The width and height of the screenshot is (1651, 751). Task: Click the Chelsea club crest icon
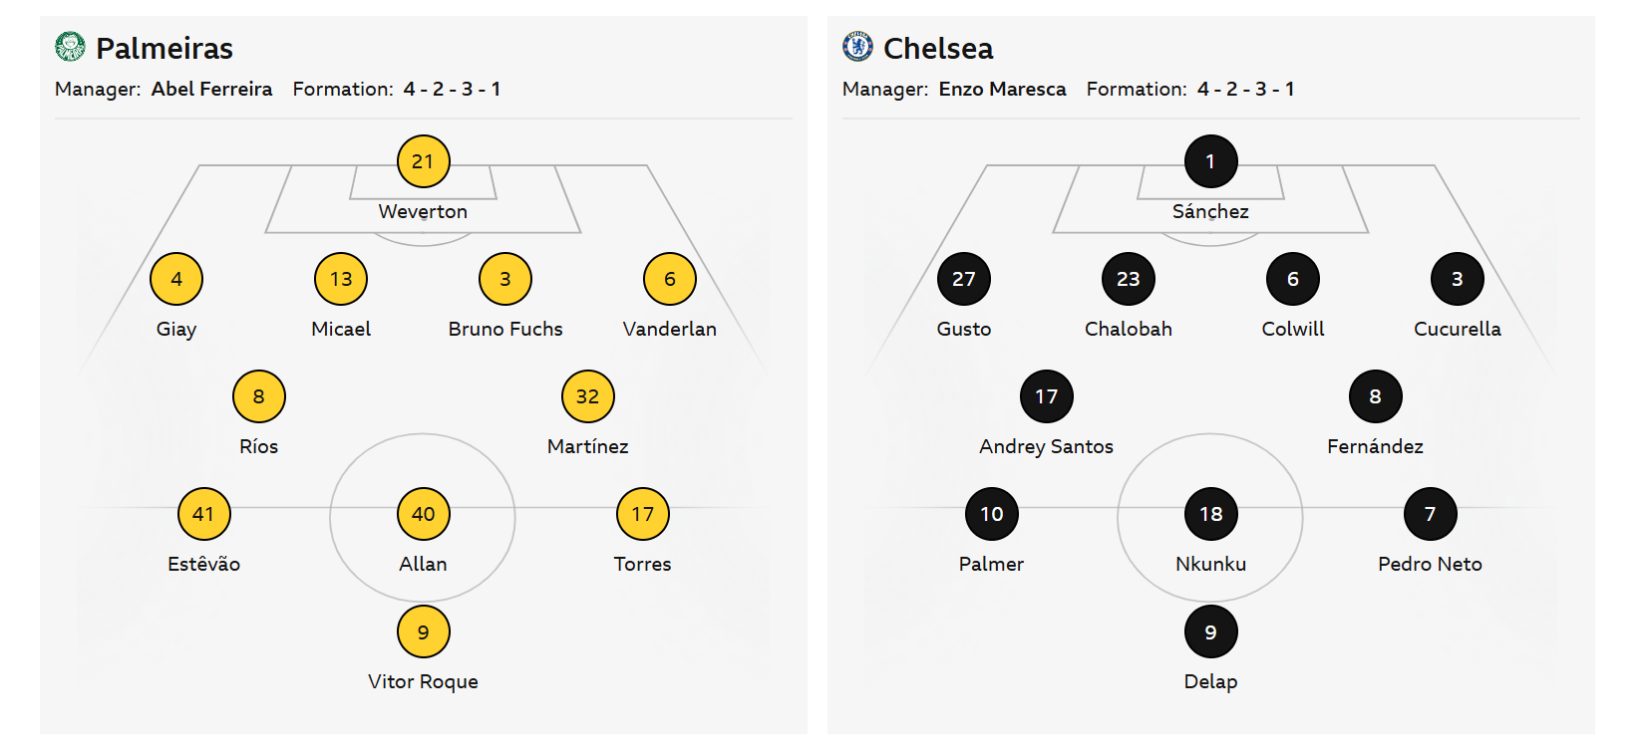click(x=857, y=47)
